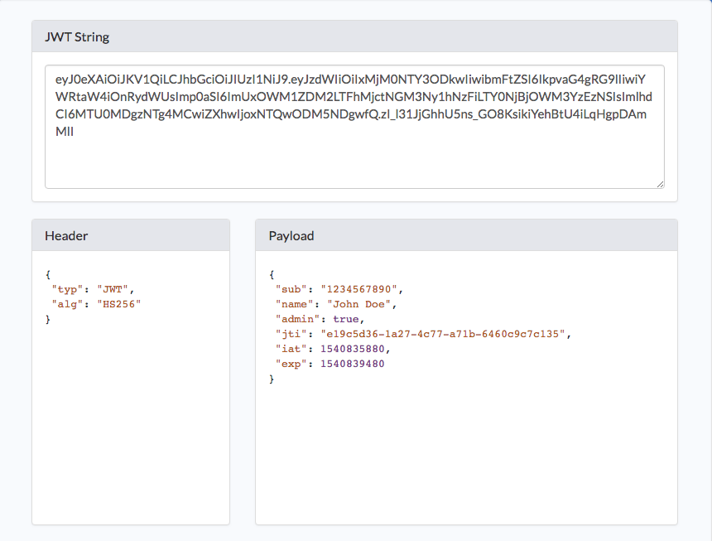Click the Header panel title
The image size is (712, 541).
coord(66,235)
